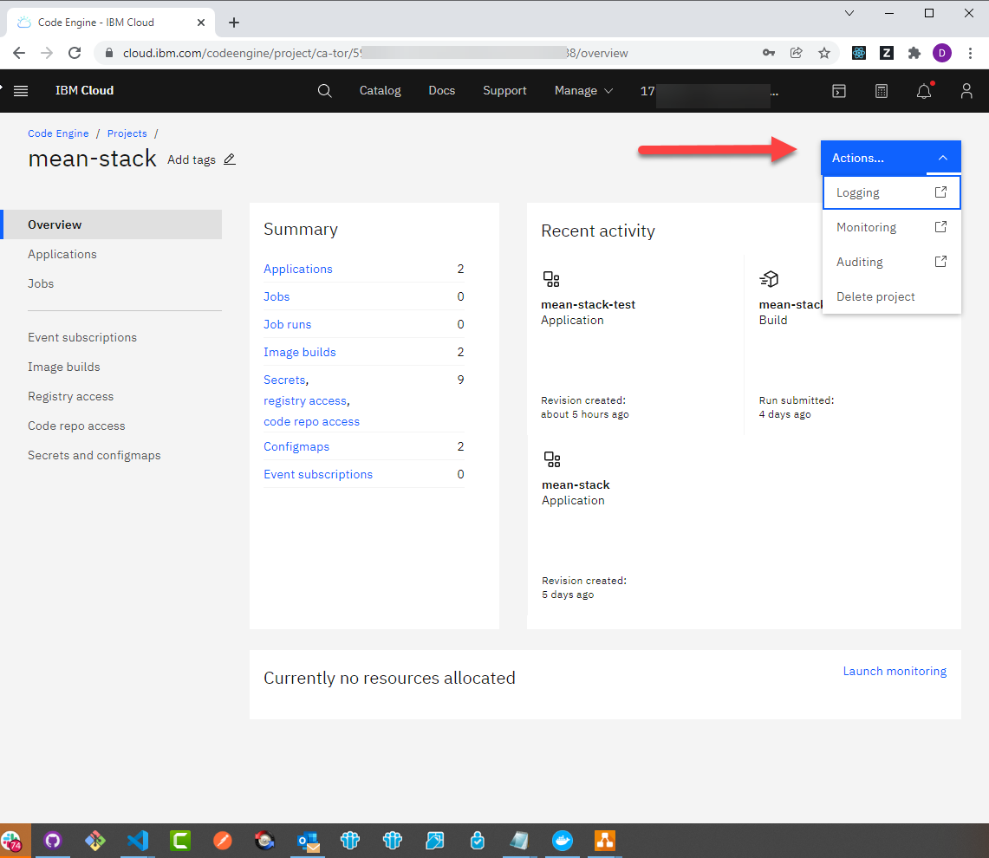Collapse the Actions dropdown button
The height and width of the screenshot is (858, 989).
[x=890, y=158]
